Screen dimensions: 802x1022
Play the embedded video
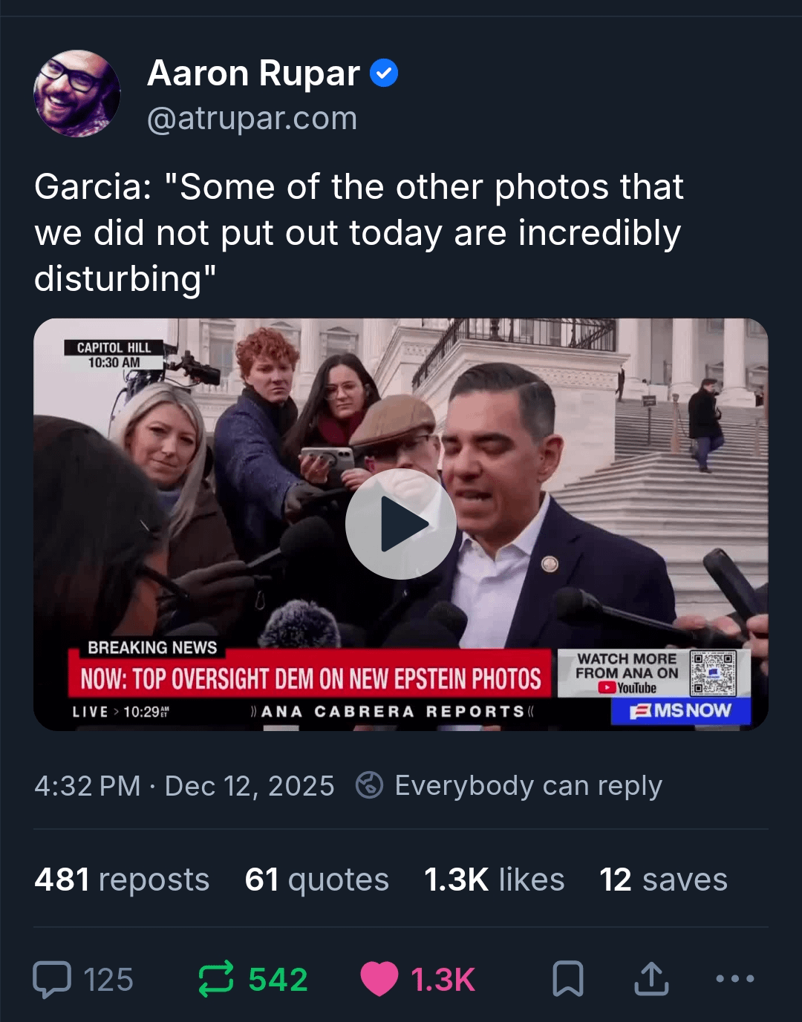(x=401, y=524)
